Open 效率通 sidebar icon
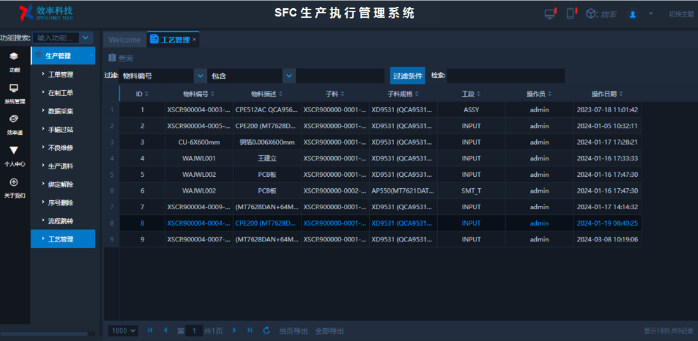This screenshot has height=341, width=698. pyautogui.click(x=14, y=124)
